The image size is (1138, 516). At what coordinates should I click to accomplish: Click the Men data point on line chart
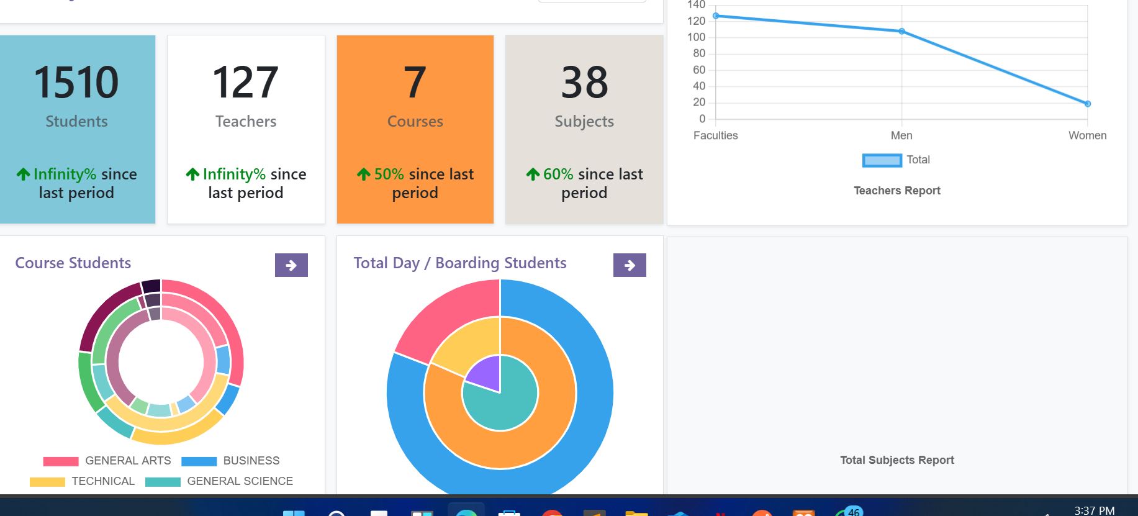(901, 31)
